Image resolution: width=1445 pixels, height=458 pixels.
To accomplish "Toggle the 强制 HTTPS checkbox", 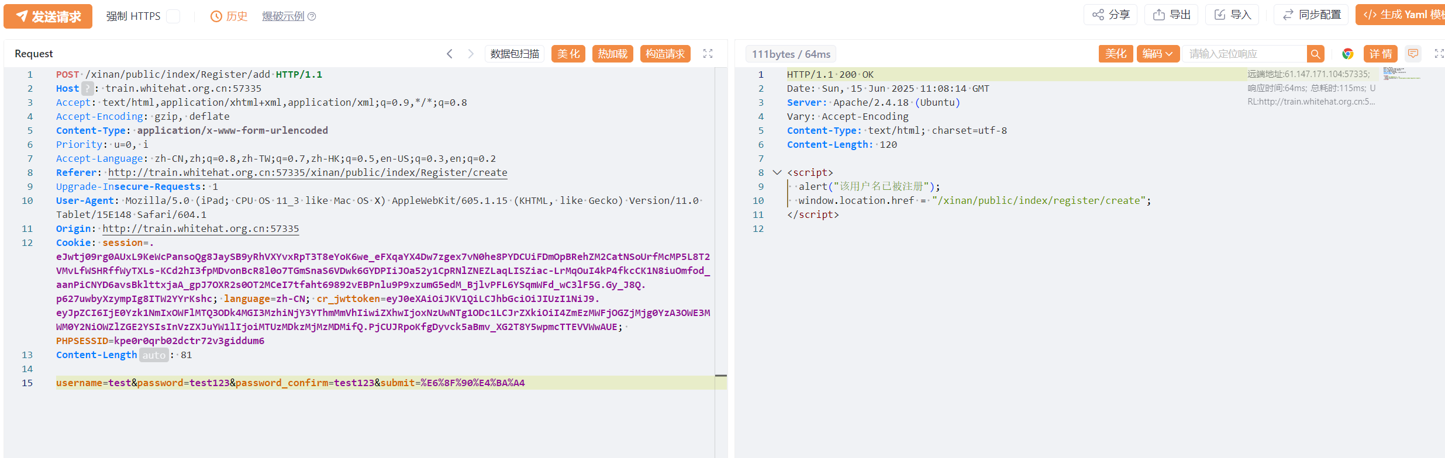I will [x=173, y=16].
